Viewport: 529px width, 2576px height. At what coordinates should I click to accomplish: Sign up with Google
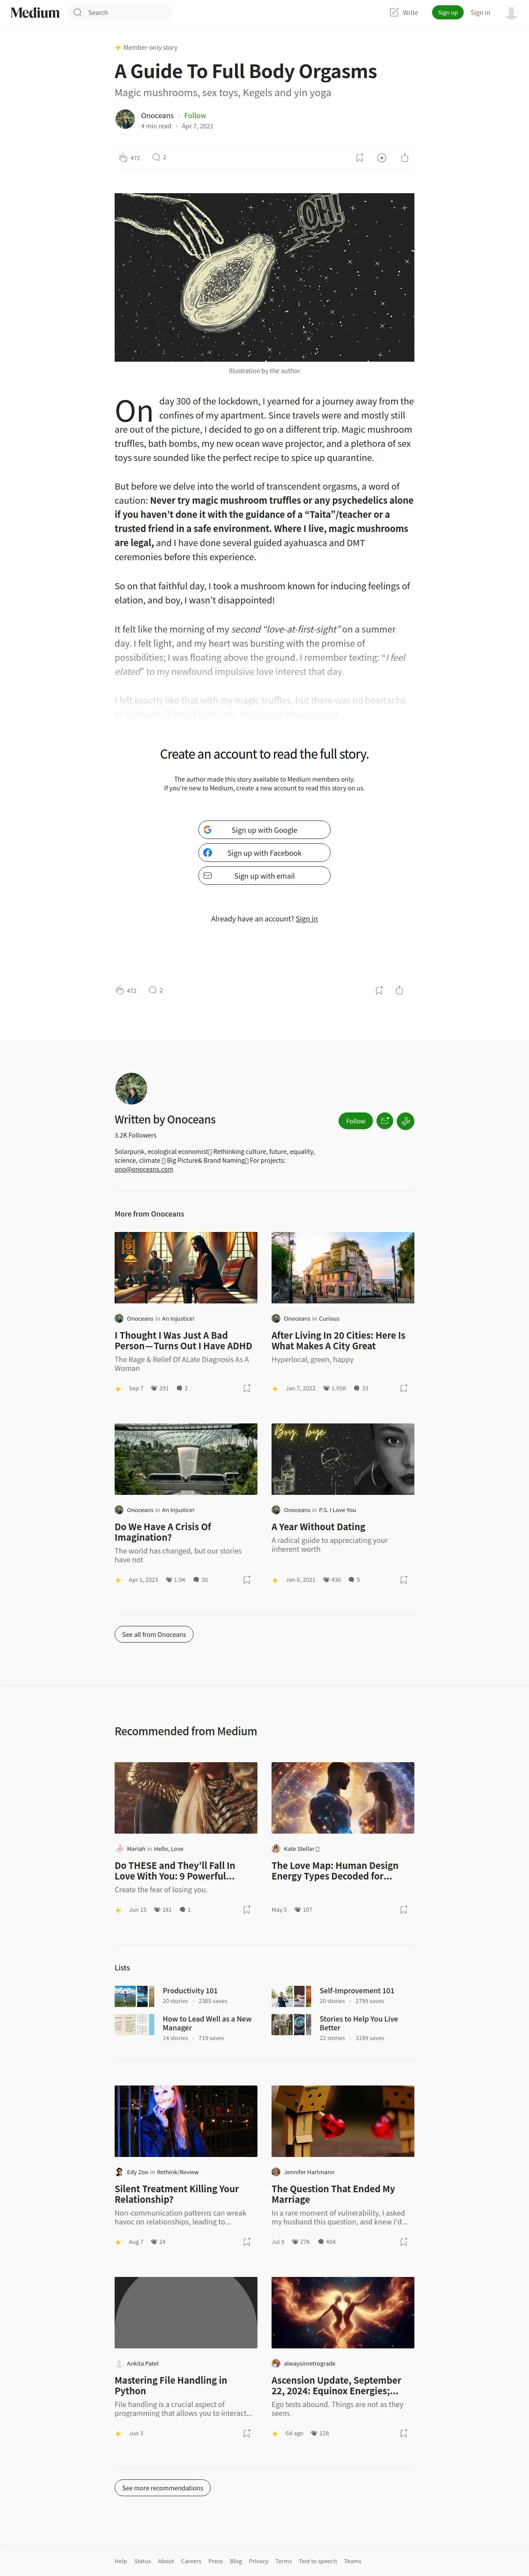pos(264,830)
